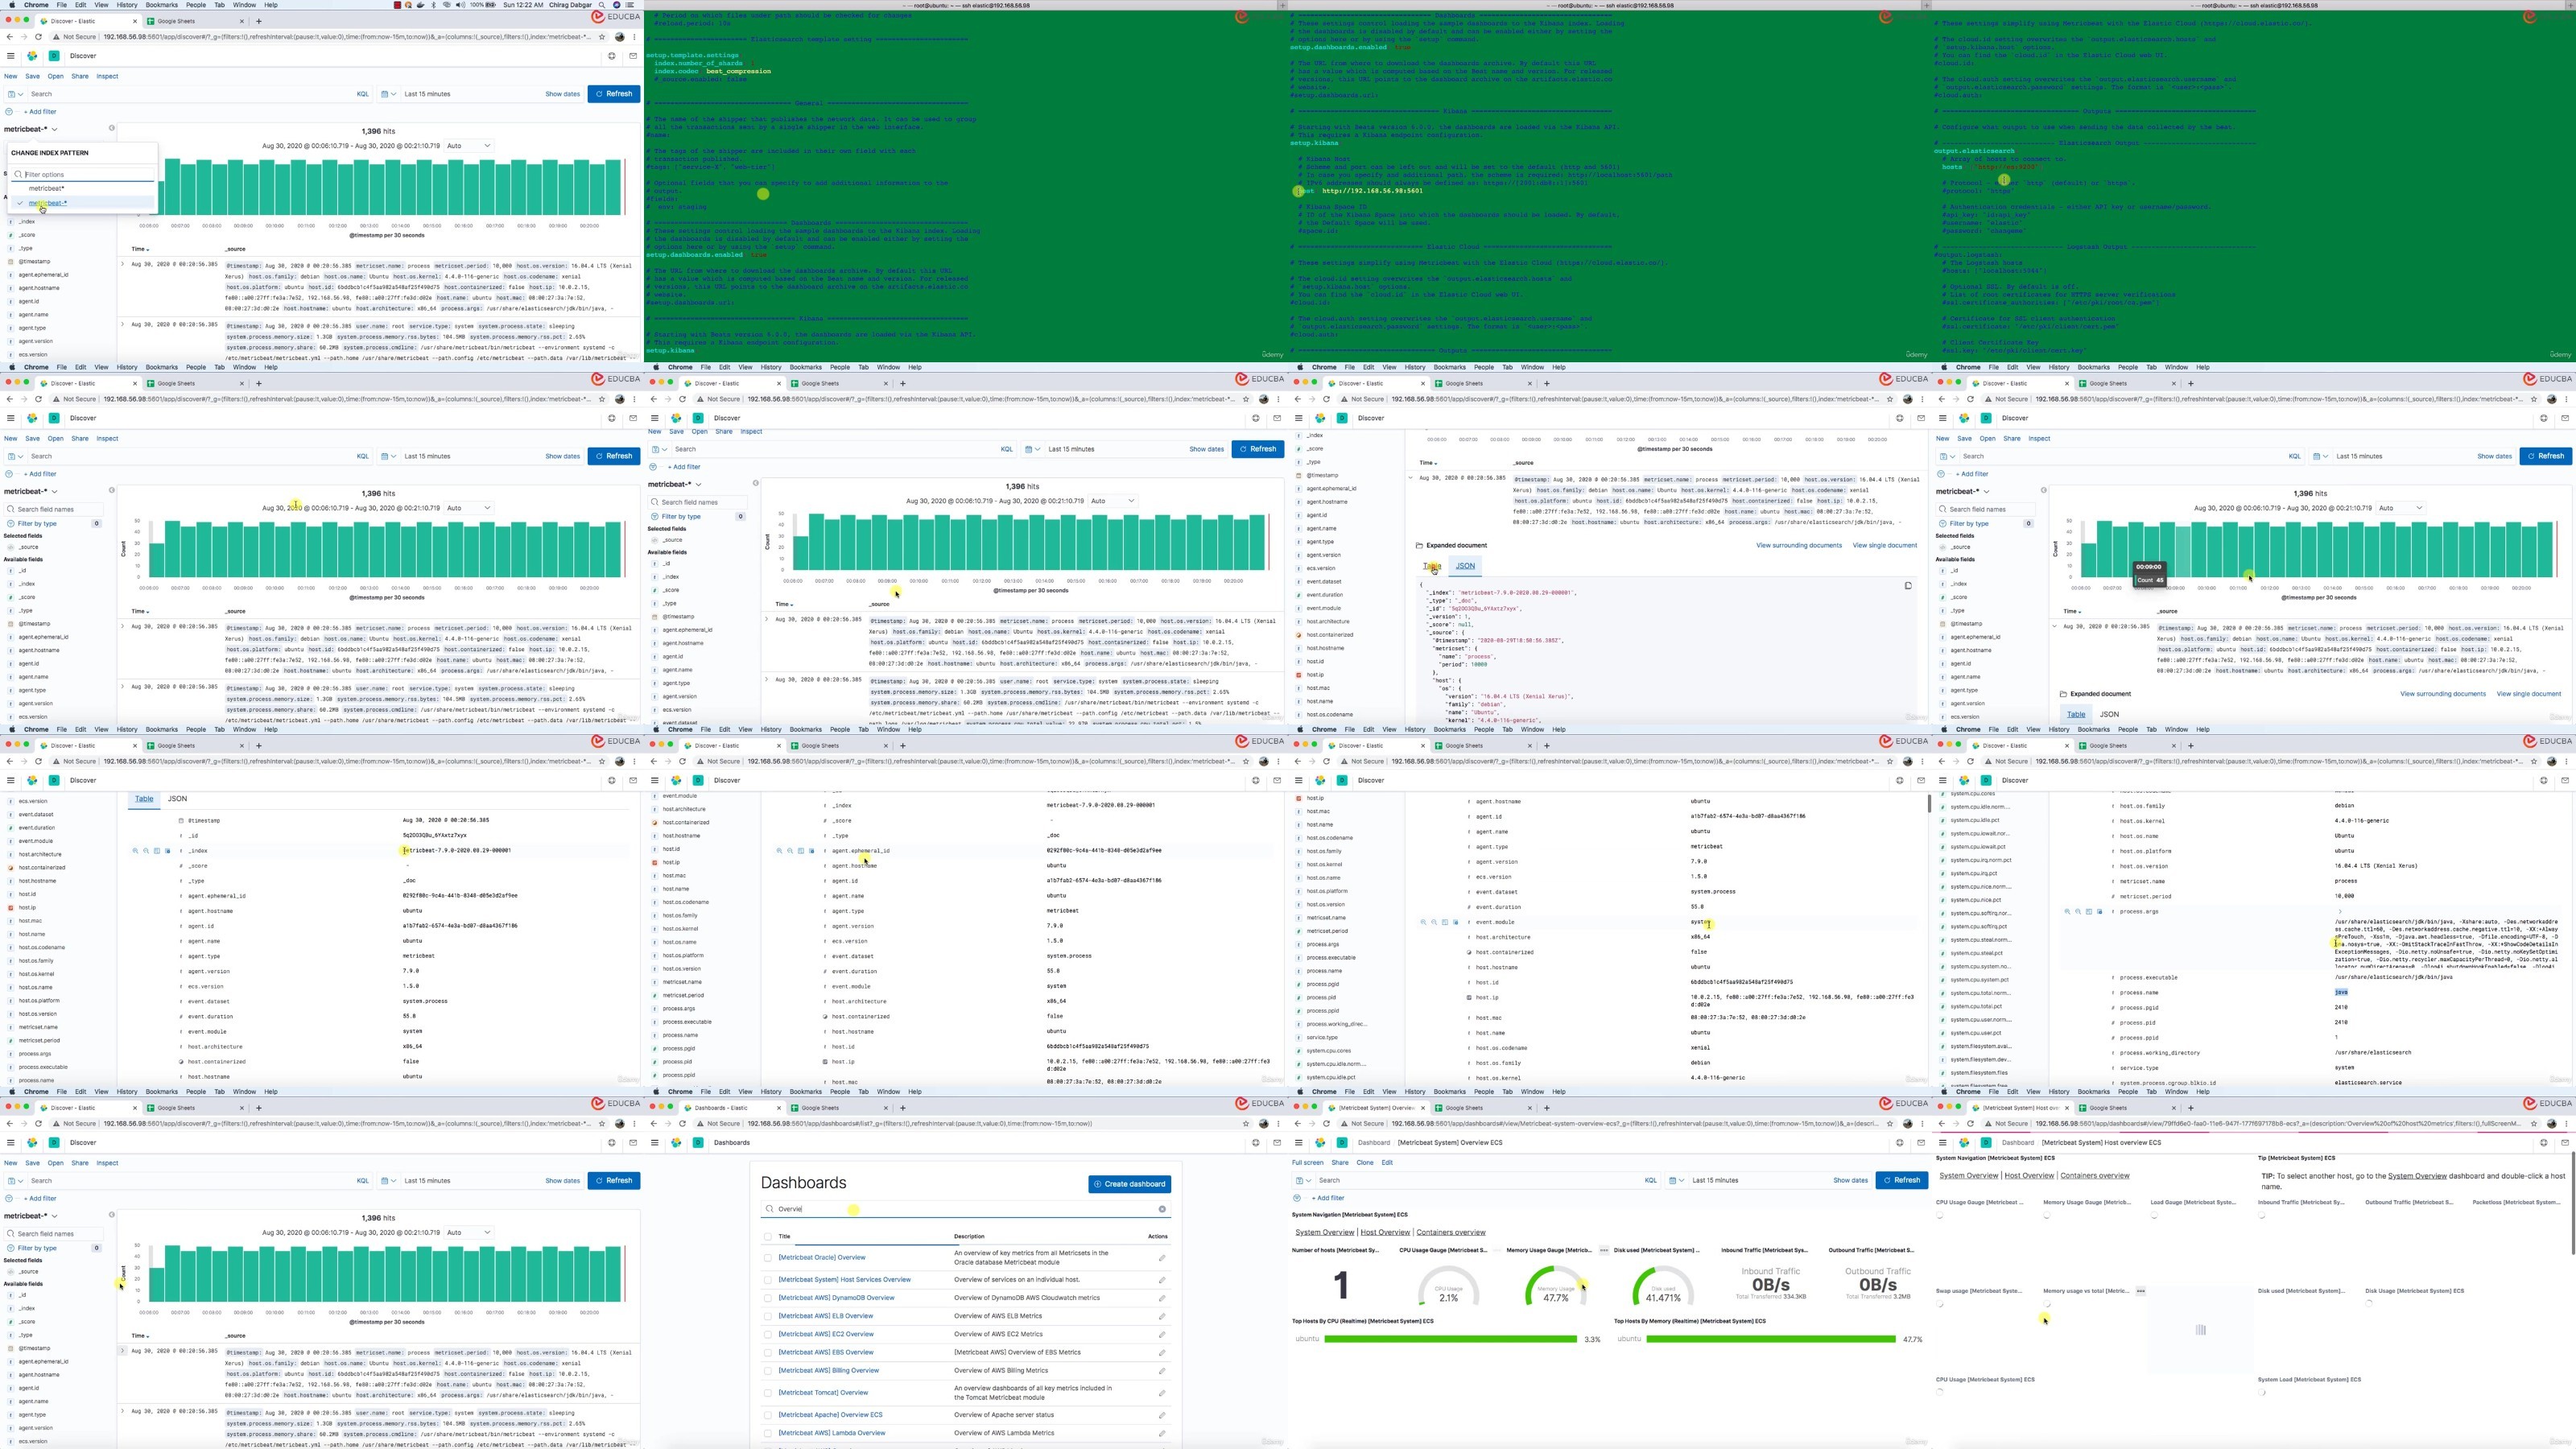Click edit pencil for Metricbeat Oracle Overview

point(1162,1258)
